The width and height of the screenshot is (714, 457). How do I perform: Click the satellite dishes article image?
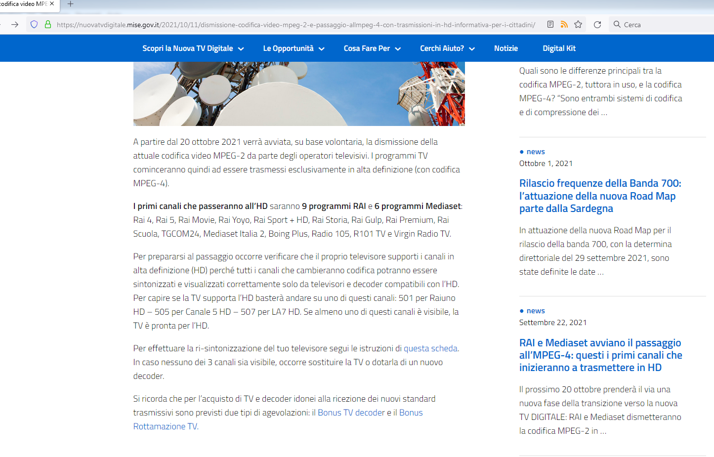tap(299, 94)
